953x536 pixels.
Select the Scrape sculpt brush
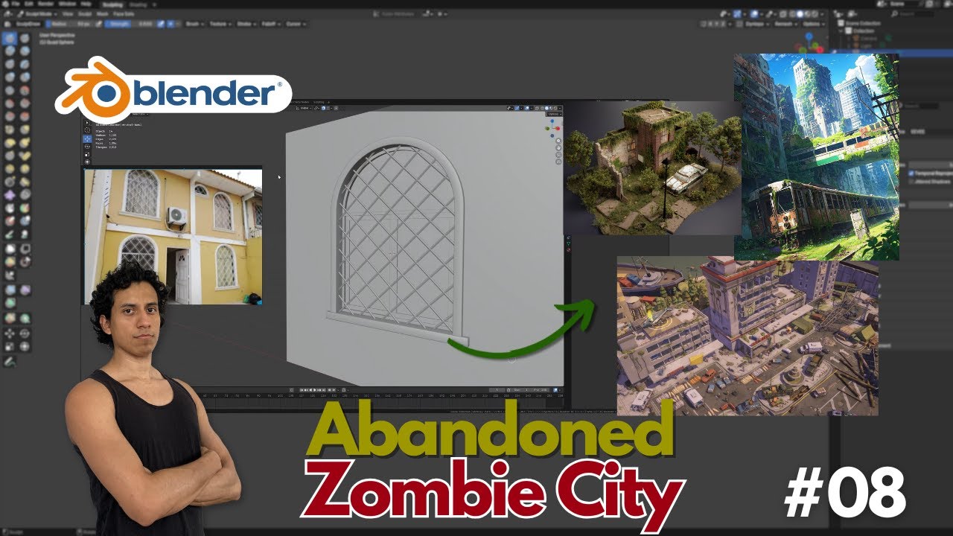point(10,116)
